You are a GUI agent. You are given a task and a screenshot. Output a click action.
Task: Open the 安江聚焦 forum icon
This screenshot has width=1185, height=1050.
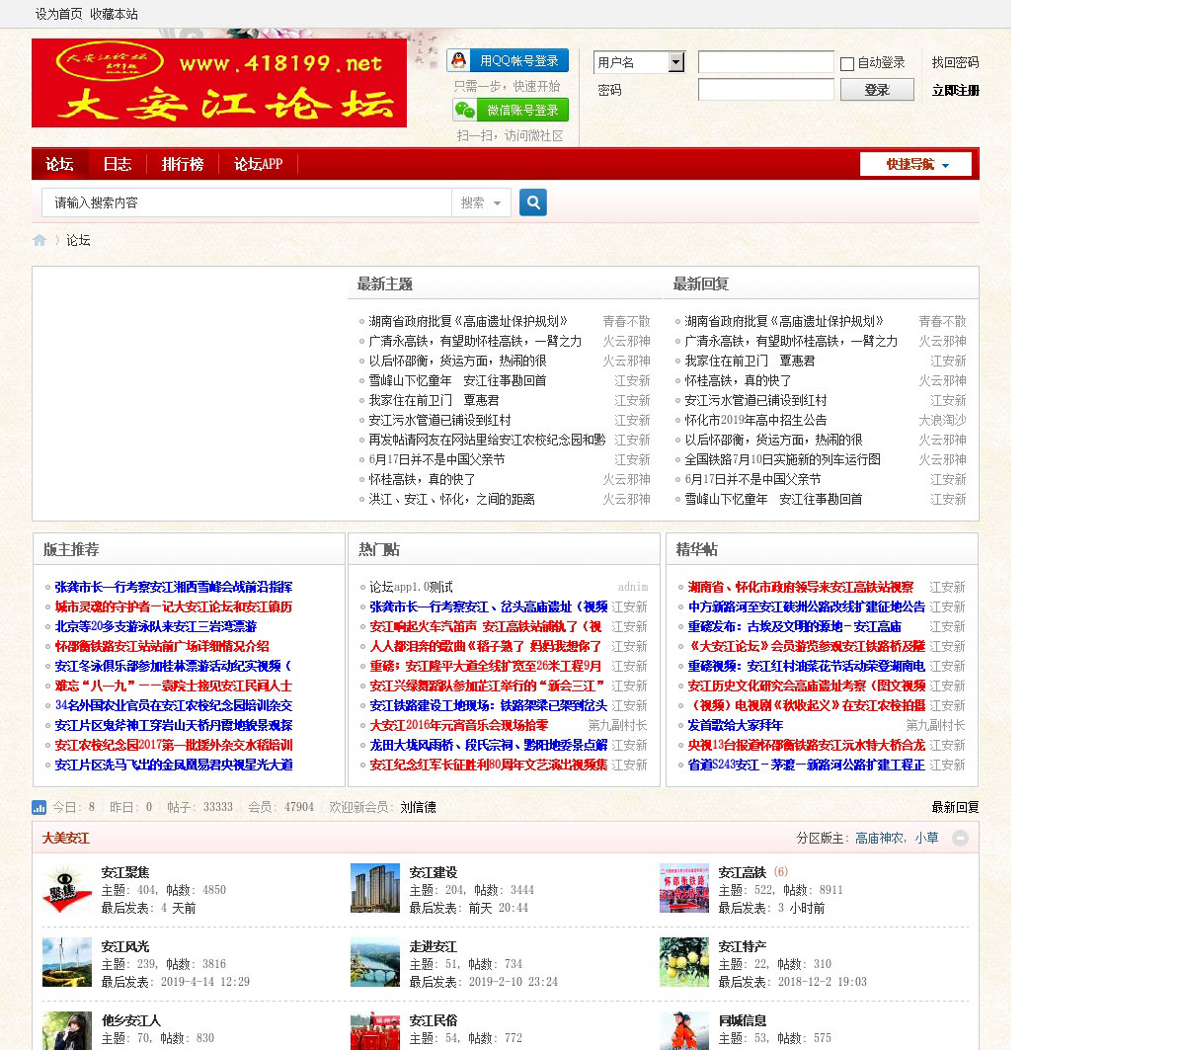67,888
